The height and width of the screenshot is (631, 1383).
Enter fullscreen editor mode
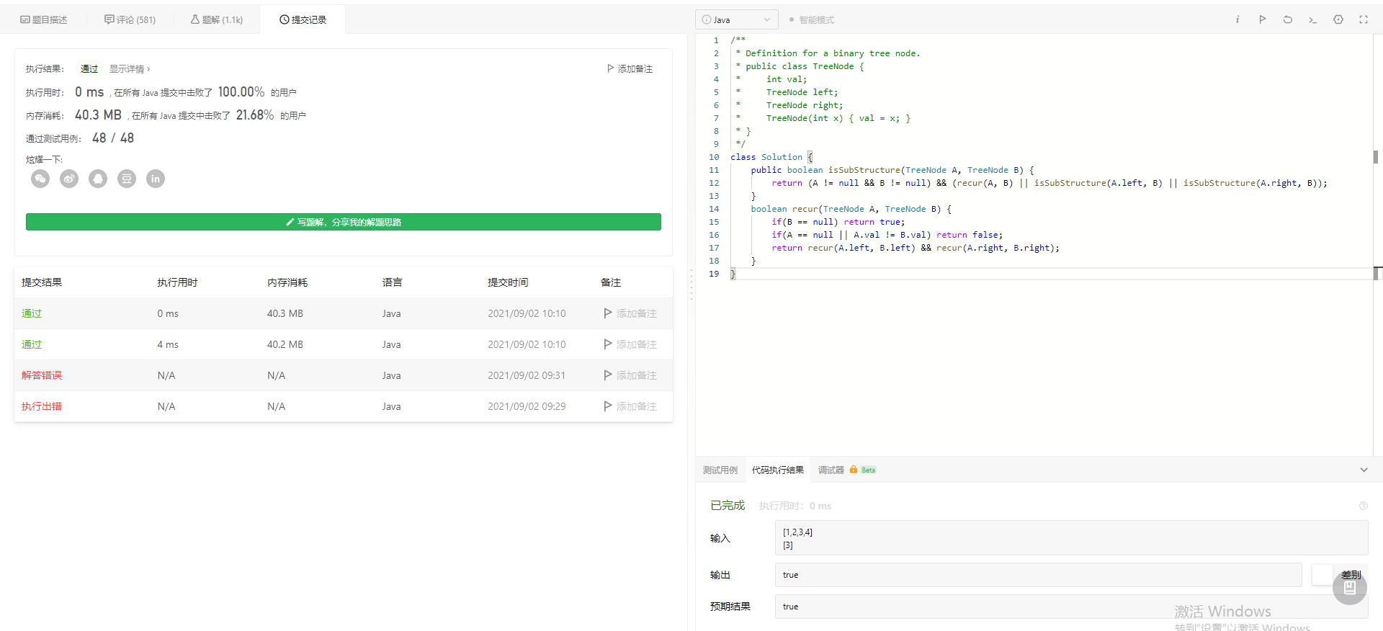click(1364, 19)
